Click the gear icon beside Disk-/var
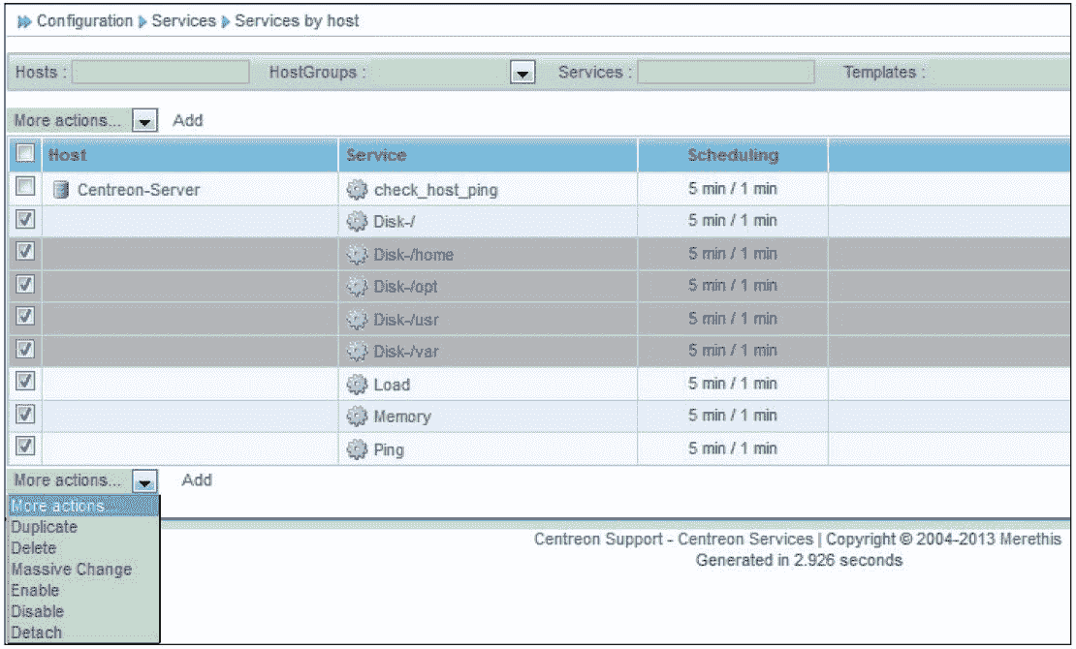 click(357, 351)
